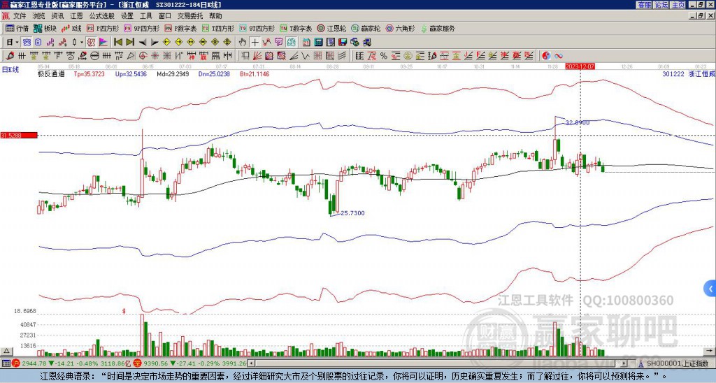Open the calendar date icon
Screen dimensions: 716x383
(306, 43)
